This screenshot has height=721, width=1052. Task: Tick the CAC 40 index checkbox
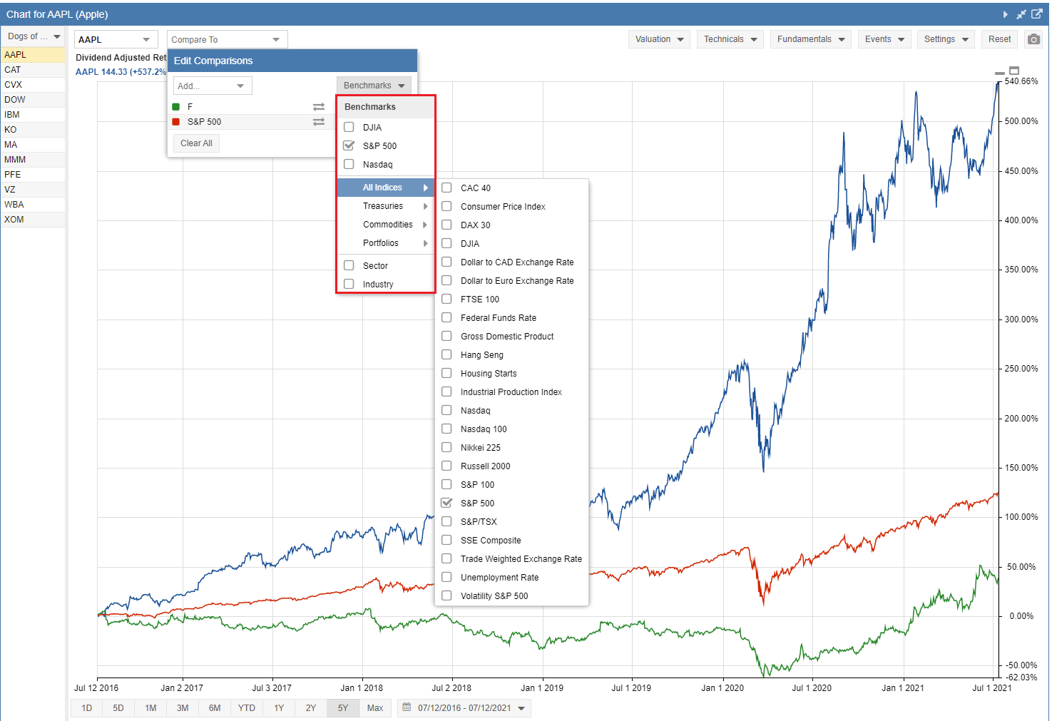446,188
